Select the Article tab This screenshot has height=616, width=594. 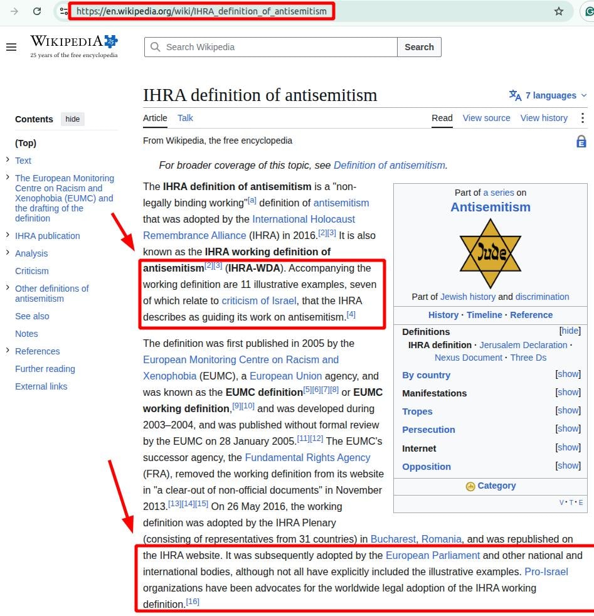pos(155,118)
